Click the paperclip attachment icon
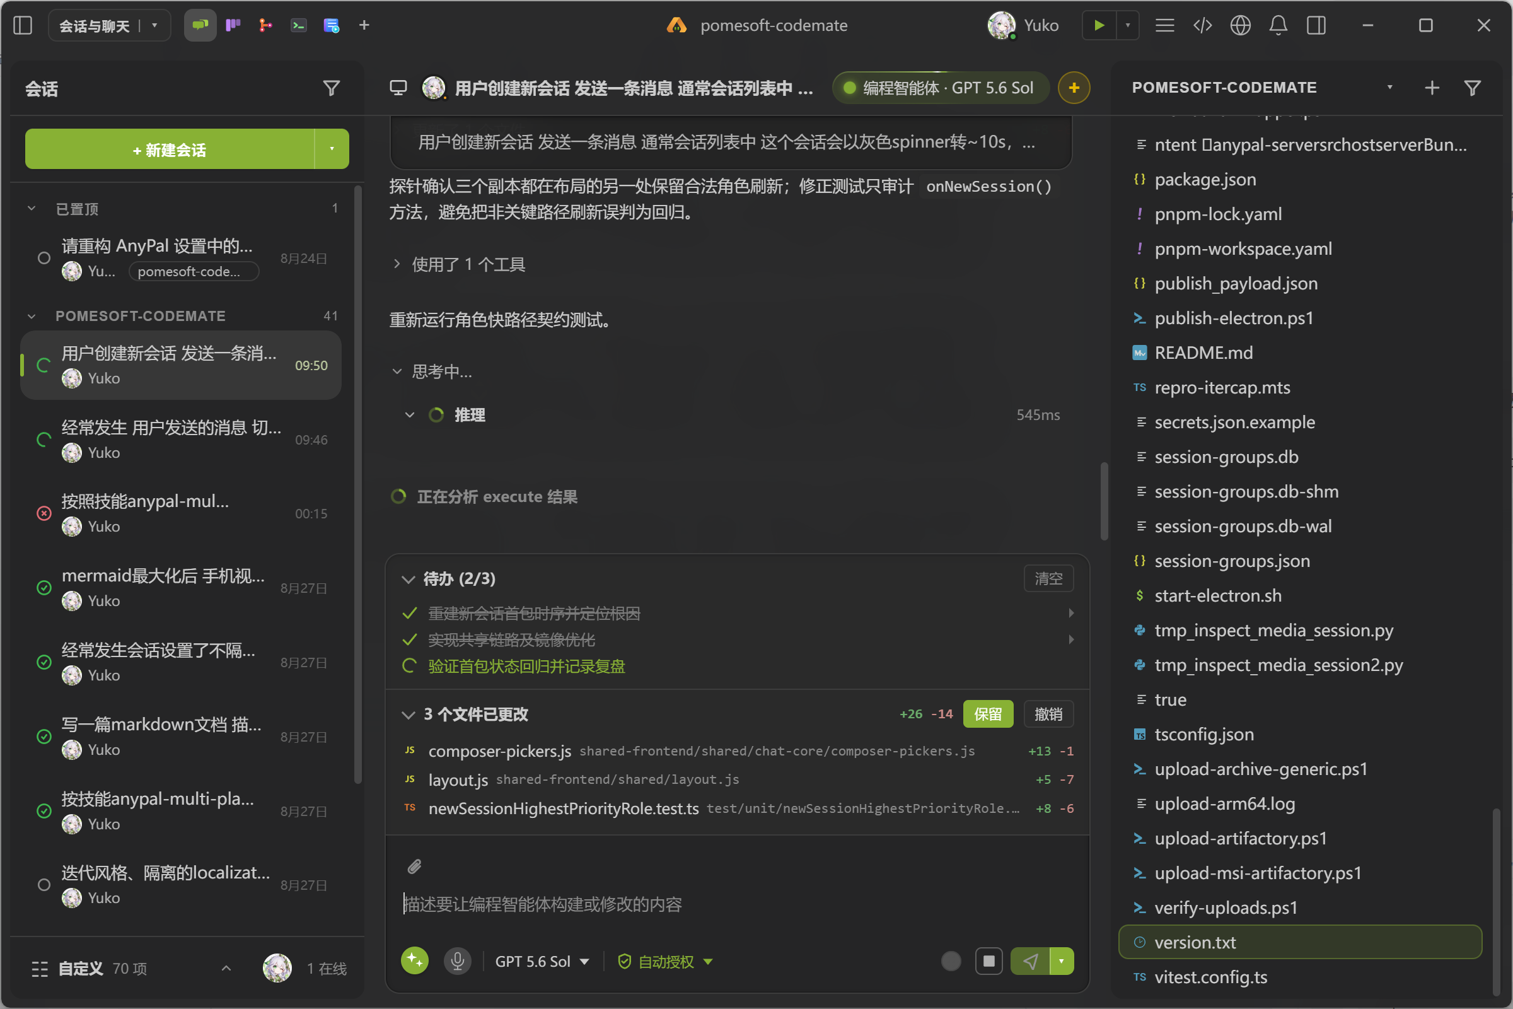 [x=414, y=866]
